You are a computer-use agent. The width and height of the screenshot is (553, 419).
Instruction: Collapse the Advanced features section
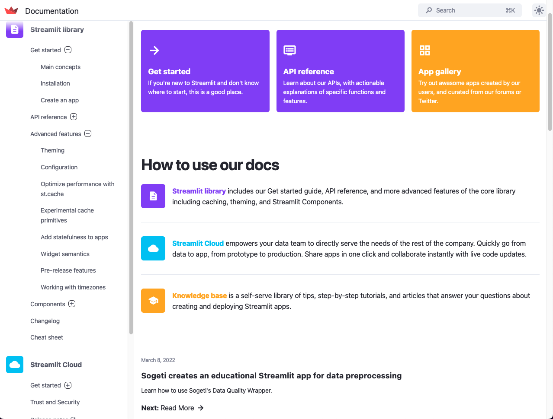click(88, 133)
